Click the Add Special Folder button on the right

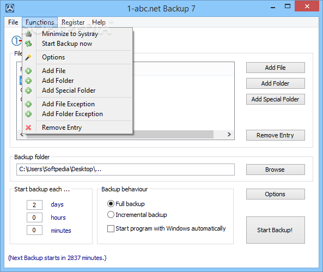coord(276,99)
